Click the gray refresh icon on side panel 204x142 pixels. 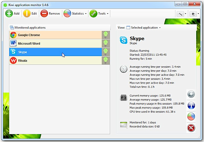click(x=191, y=94)
